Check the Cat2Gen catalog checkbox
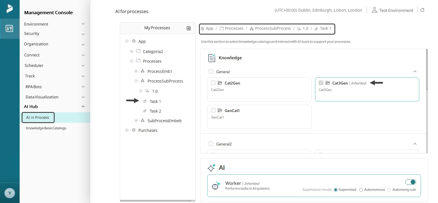Viewport: 438px width, 203px height. point(213,83)
